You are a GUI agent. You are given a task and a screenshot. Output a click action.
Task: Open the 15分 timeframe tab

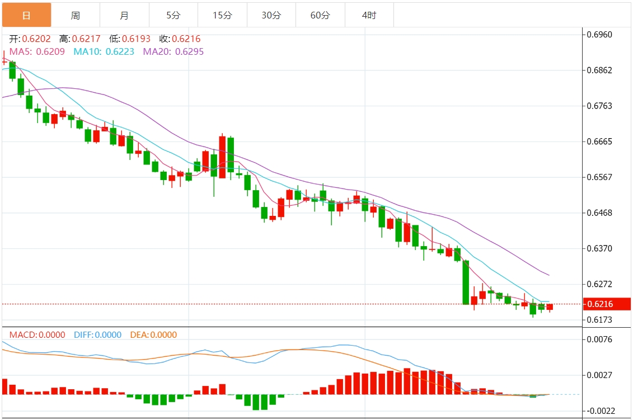222,15
